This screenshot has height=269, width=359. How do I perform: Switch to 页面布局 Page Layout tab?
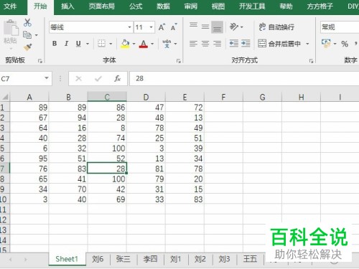[102, 6]
